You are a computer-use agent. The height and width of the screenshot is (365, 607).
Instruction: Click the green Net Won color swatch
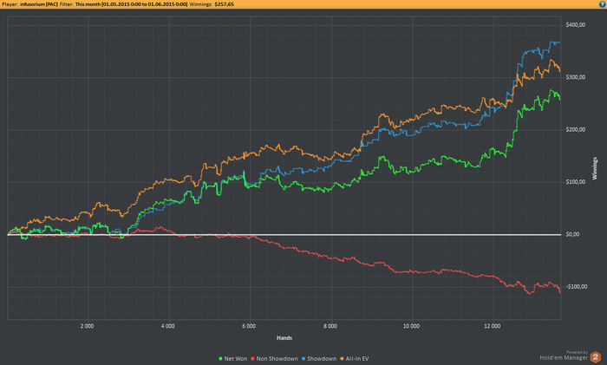coord(220,359)
